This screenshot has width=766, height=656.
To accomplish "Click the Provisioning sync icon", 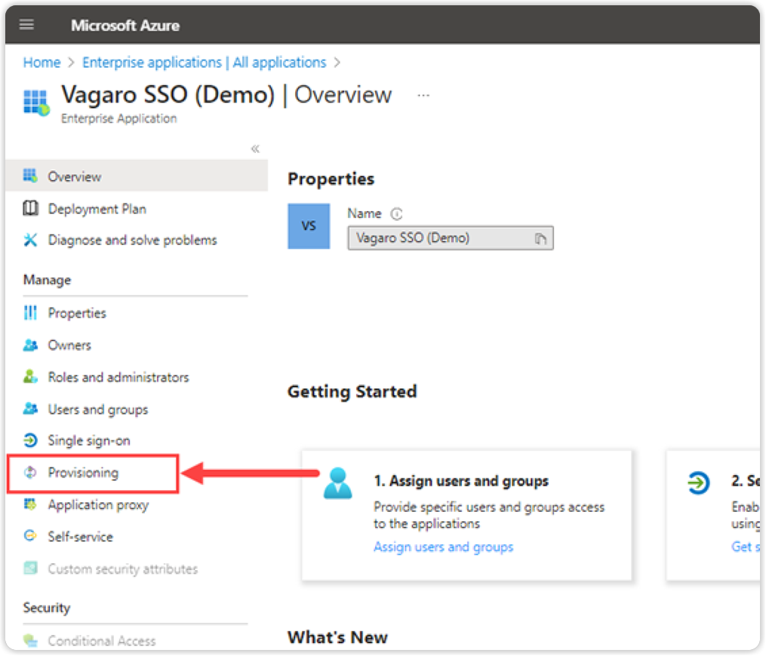I will pos(30,472).
